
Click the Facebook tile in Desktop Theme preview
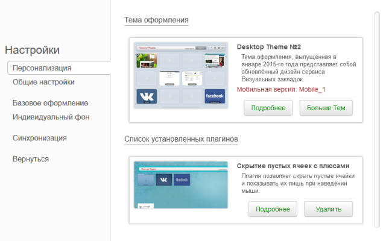214,96
